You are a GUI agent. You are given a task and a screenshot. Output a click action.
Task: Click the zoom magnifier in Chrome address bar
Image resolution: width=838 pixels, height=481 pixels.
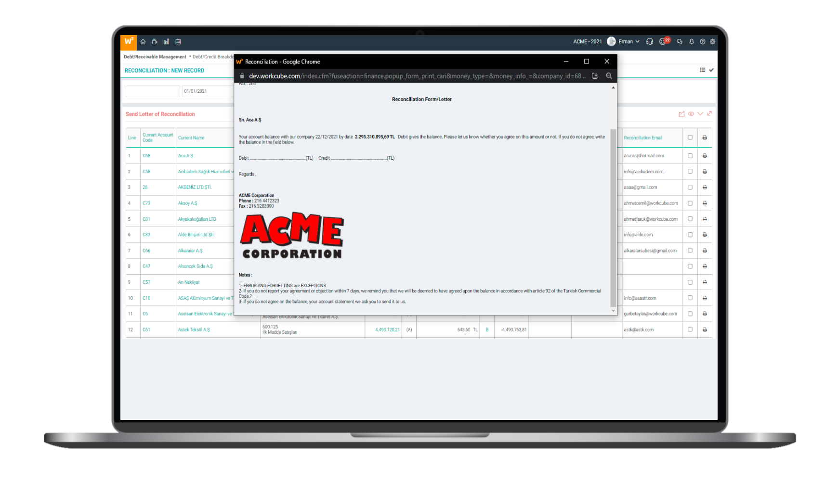(609, 76)
